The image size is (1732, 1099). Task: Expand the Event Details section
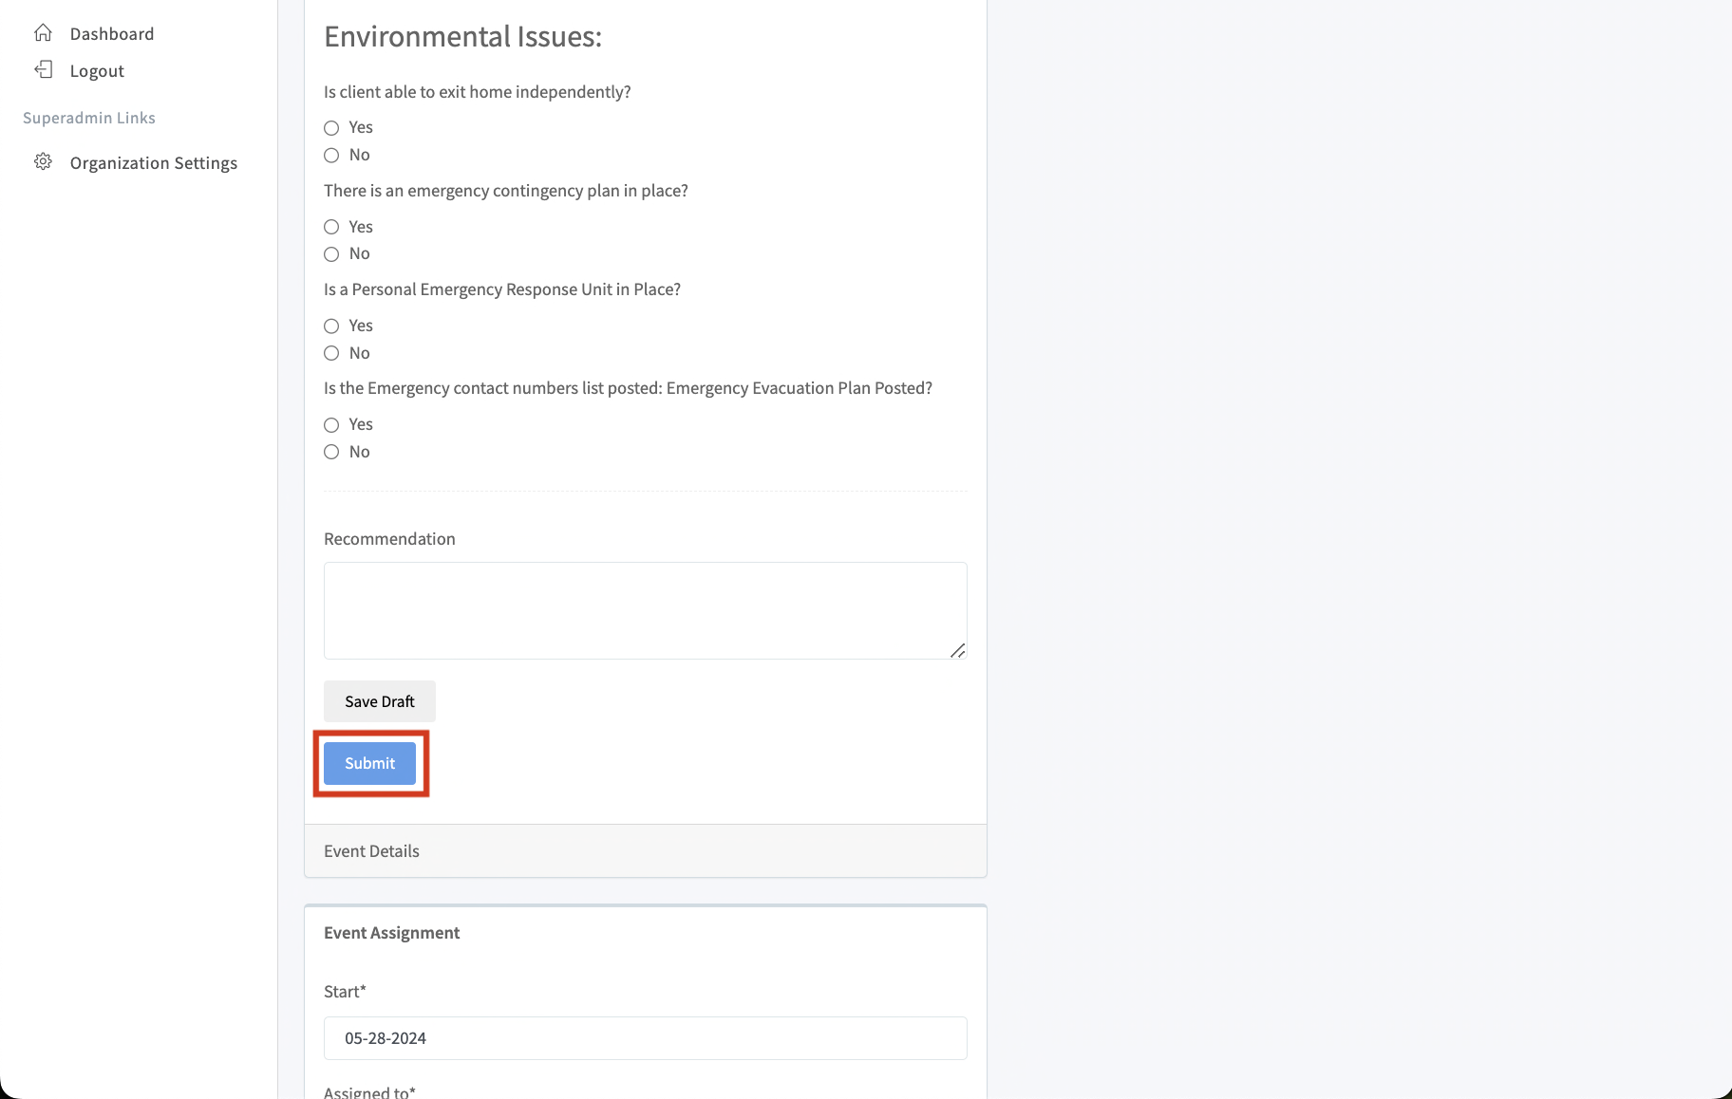[371, 851]
